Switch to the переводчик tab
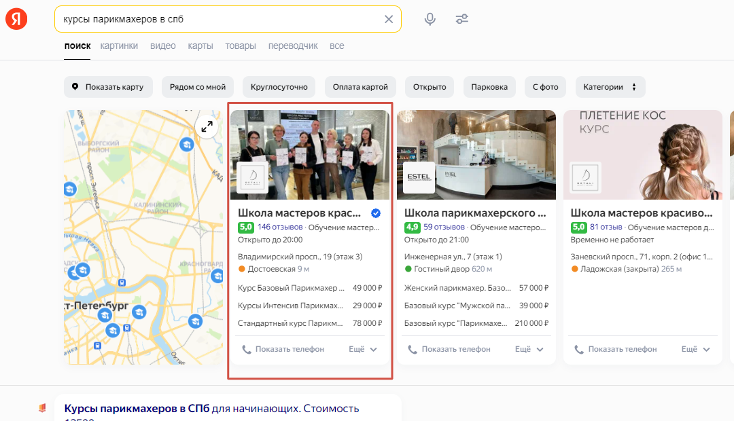This screenshot has height=421, width=734. (293, 46)
